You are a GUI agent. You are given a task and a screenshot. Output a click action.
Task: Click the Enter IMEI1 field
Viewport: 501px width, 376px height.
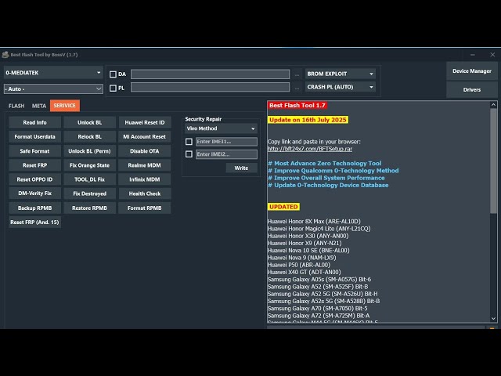coord(226,141)
